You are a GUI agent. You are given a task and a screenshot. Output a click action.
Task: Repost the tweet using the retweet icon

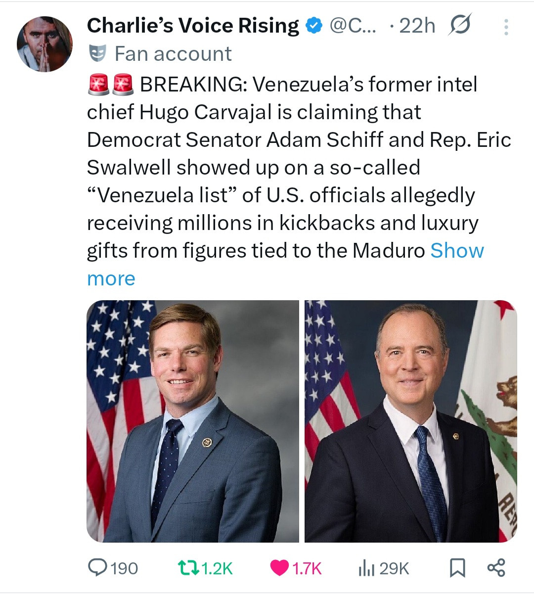coord(188,568)
